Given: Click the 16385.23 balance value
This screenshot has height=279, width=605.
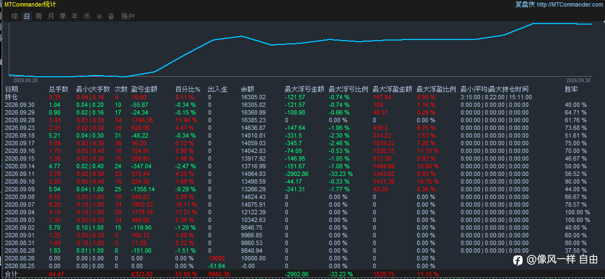Looking at the screenshot, I should click(254, 120).
